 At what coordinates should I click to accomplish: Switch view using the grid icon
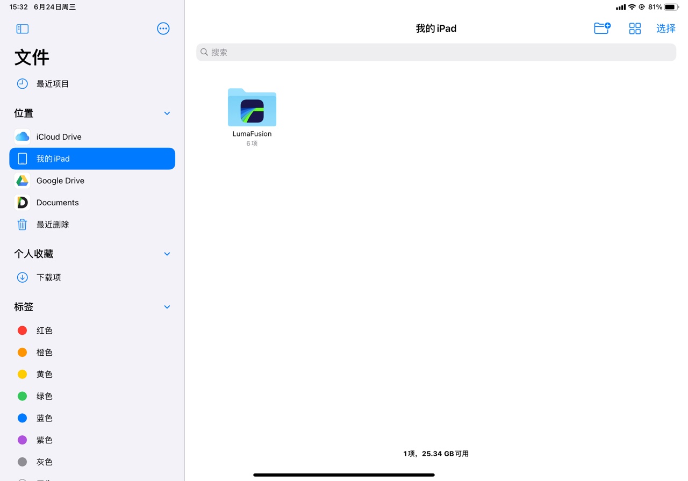(x=635, y=28)
